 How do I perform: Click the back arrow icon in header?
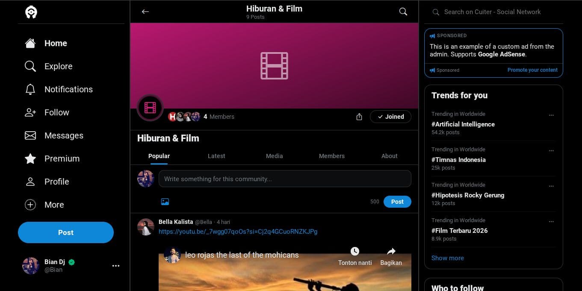[145, 12]
